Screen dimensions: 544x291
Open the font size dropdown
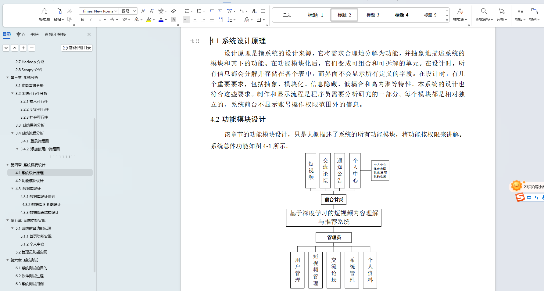click(134, 11)
